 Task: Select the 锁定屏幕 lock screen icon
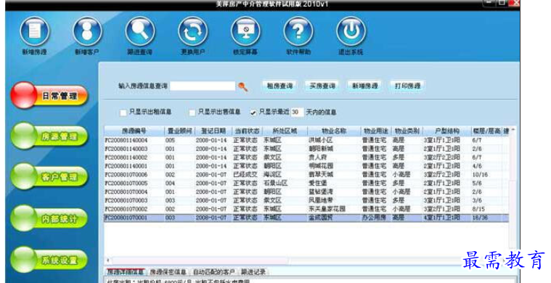tap(245, 31)
